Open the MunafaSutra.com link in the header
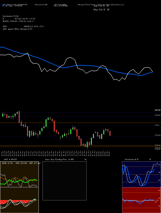The width and height of the screenshot is (161, 213). (x=118, y=5)
